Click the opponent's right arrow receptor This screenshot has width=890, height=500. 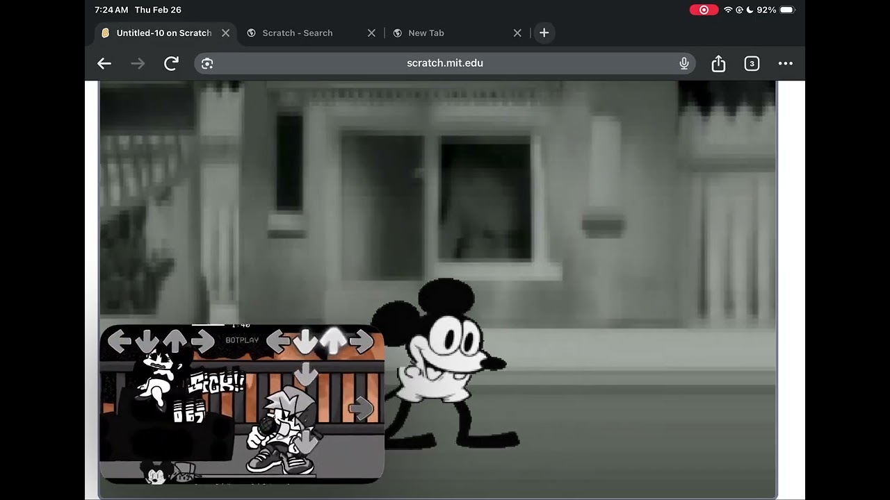[202, 341]
